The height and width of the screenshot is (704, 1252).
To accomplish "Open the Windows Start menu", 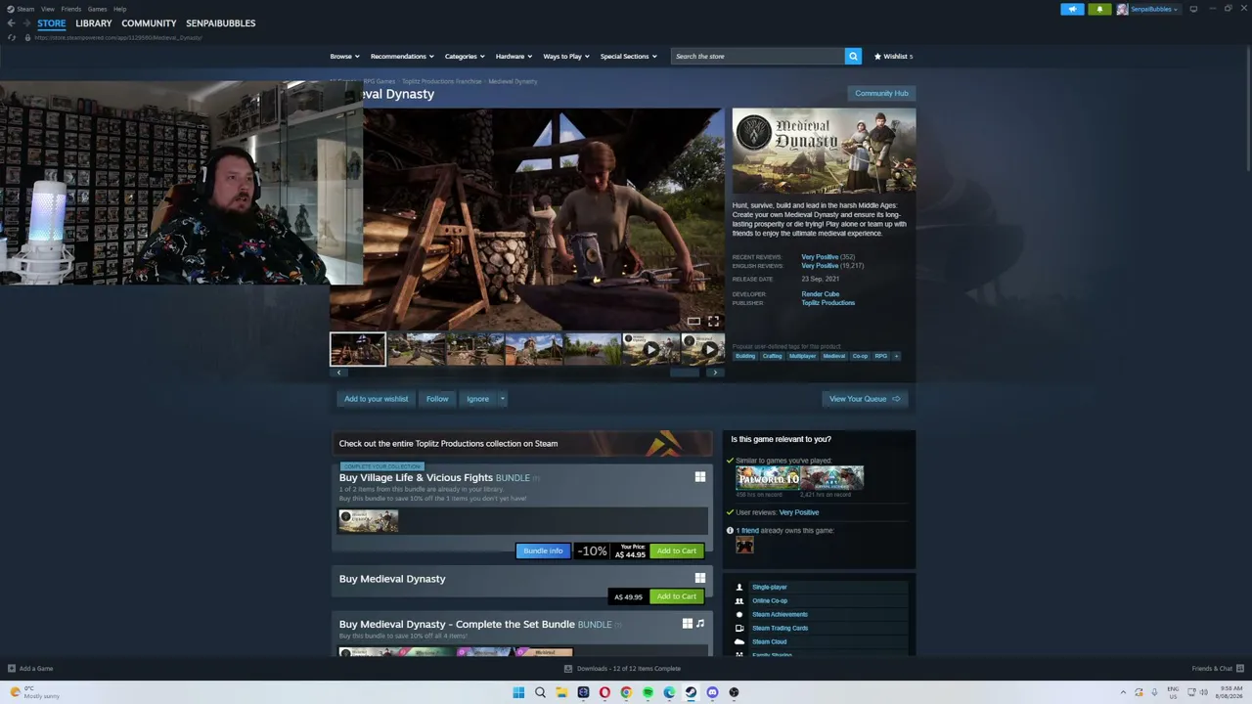I will click(518, 692).
